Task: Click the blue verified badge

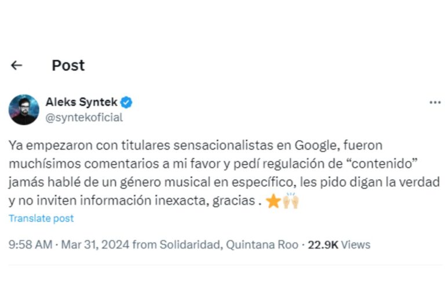Action: pyautogui.click(x=126, y=103)
